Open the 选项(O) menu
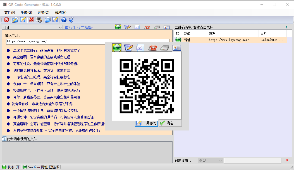294x170 pixels. 43,13
